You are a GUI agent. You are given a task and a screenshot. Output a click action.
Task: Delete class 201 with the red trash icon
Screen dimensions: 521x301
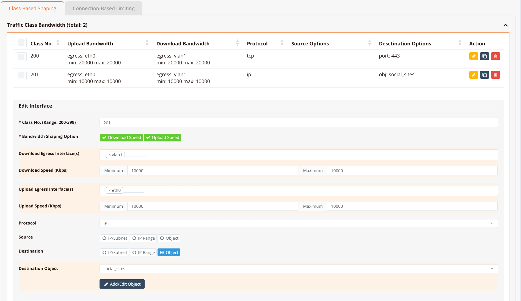(x=495, y=75)
